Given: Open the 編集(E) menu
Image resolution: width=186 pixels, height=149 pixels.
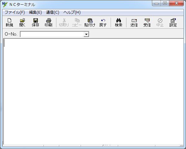Looking at the screenshot, I should pyautogui.click(x=35, y=12).
